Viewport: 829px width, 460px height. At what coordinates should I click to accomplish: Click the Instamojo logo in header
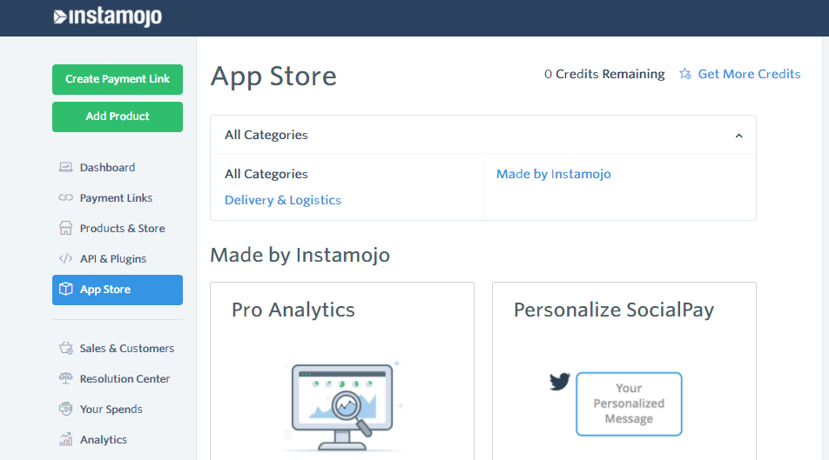[107, 17]
